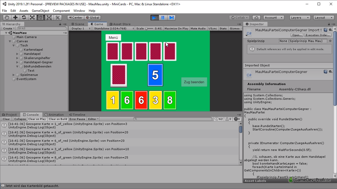This screenshot has height=189, width=337.
Task: Toggle VSync in Game view
Action: pyautogui.click(x=213, y=28)
